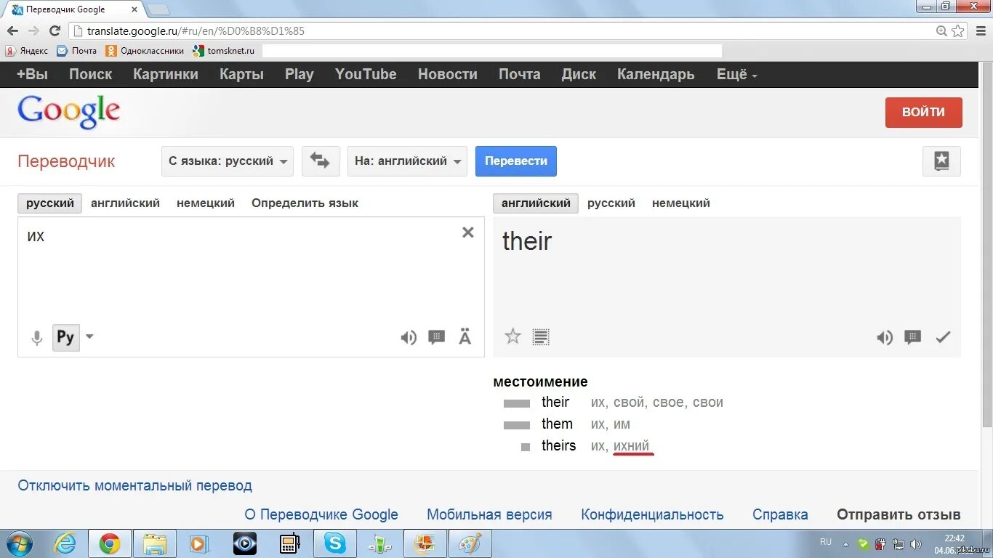Bookmark this page with the star icon
Viewport: 993px width, 558px height.
[958, 31]
